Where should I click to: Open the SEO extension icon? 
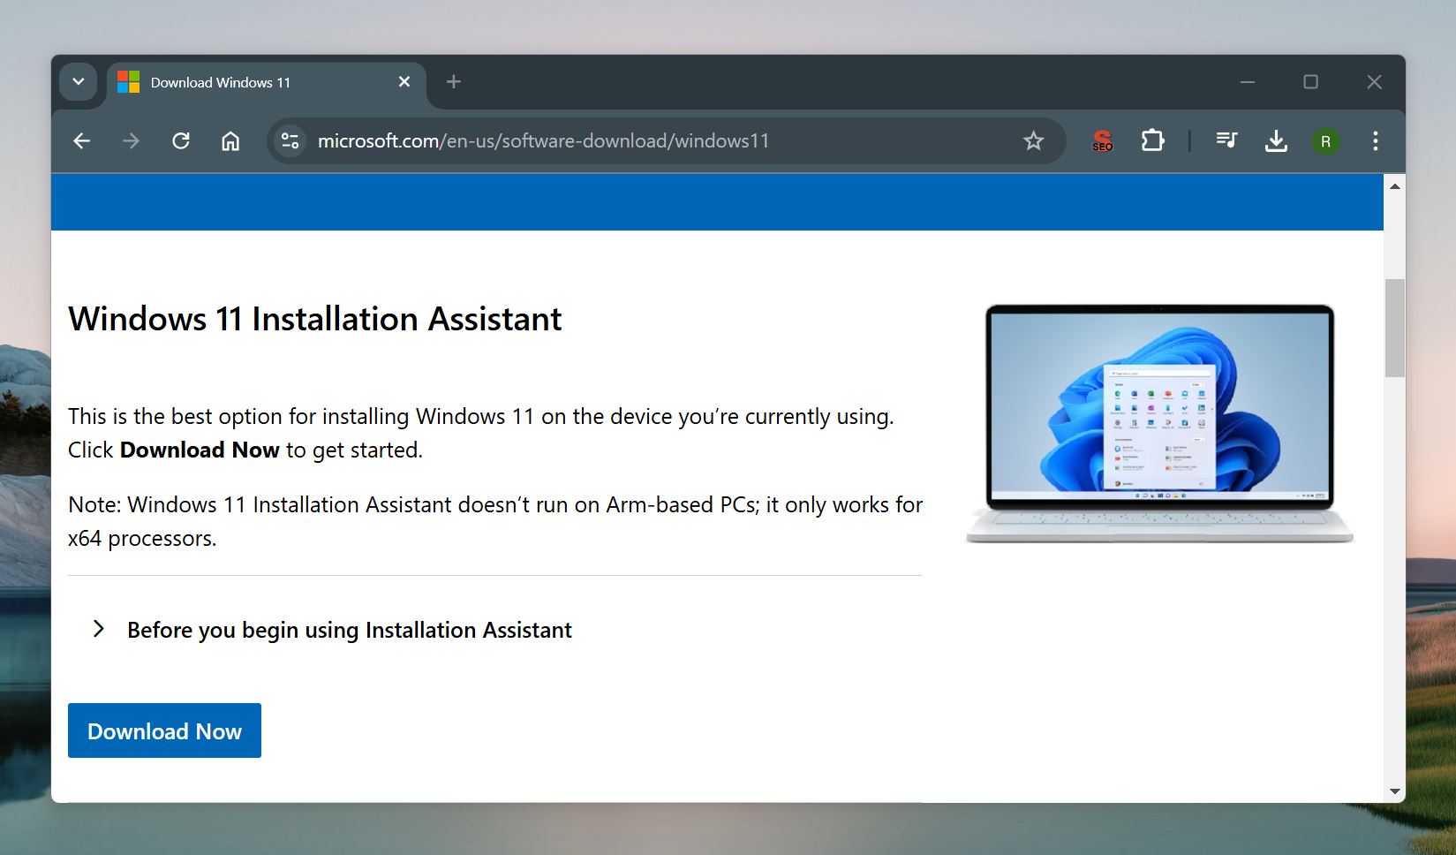(x=1102, y=141)
